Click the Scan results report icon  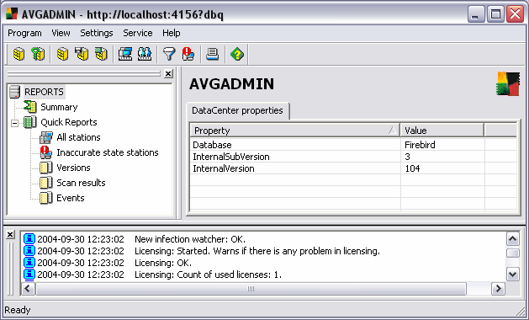coord(46,183)
